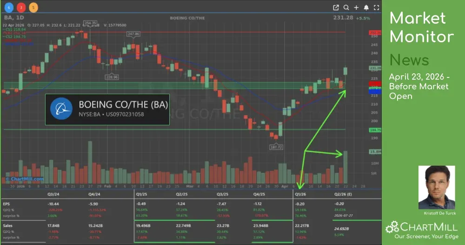This screenshot has height=245, width=465.
Task: Click EPS value -1.12
Action: [x=258, y=204]
